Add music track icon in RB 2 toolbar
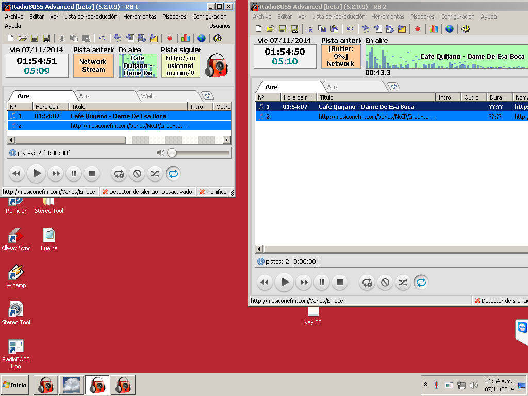528x396 pixels. click(366, 29)
